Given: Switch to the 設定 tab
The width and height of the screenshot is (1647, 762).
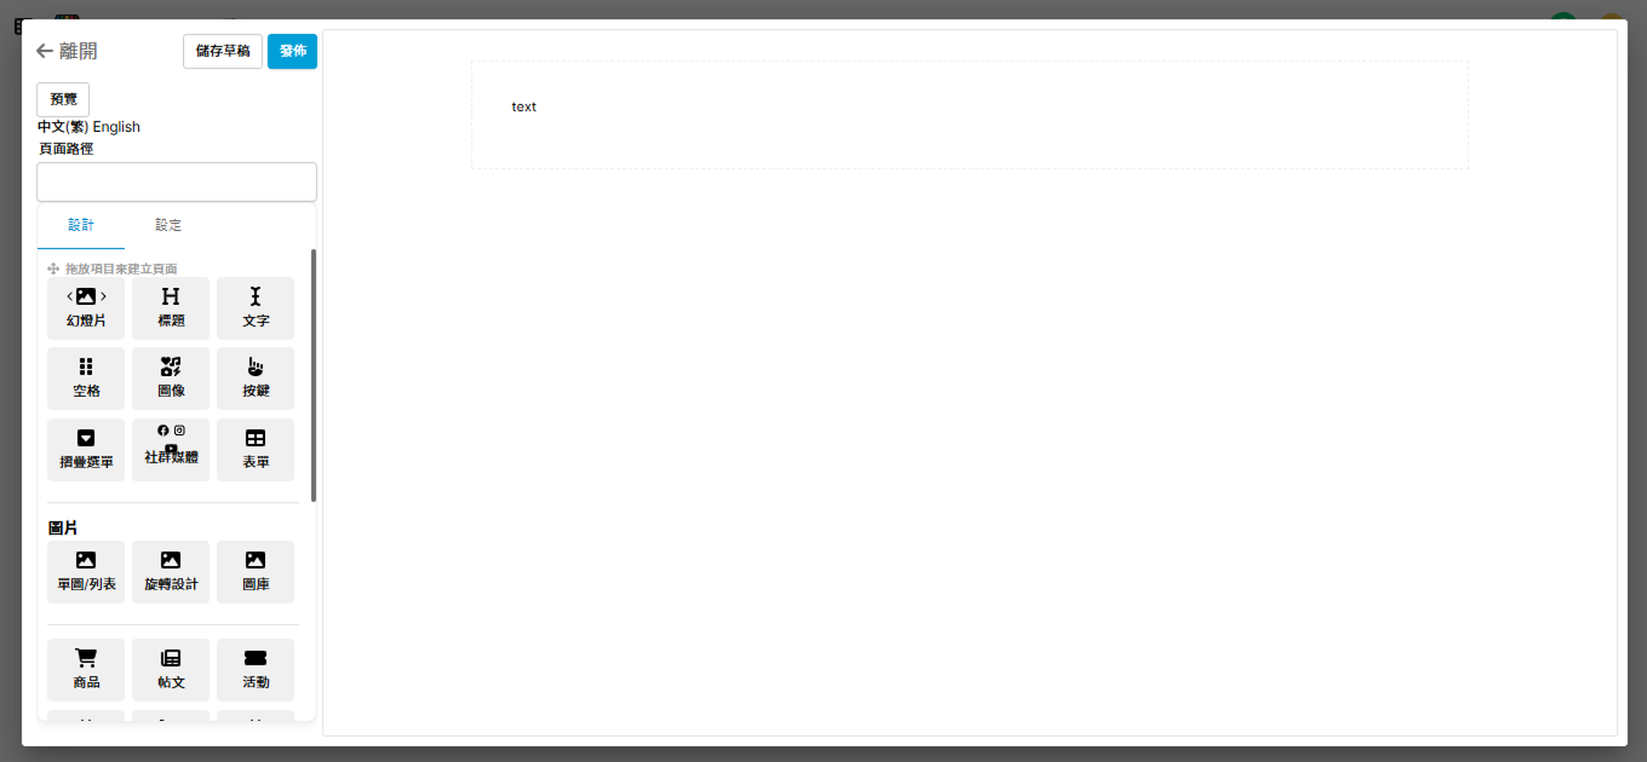Looking at the screenshot, I should pyautogui.click(x=168, y=225).
